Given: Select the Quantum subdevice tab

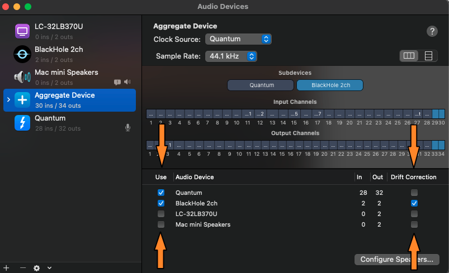Looking at the screenshot, I should point(261,85).
